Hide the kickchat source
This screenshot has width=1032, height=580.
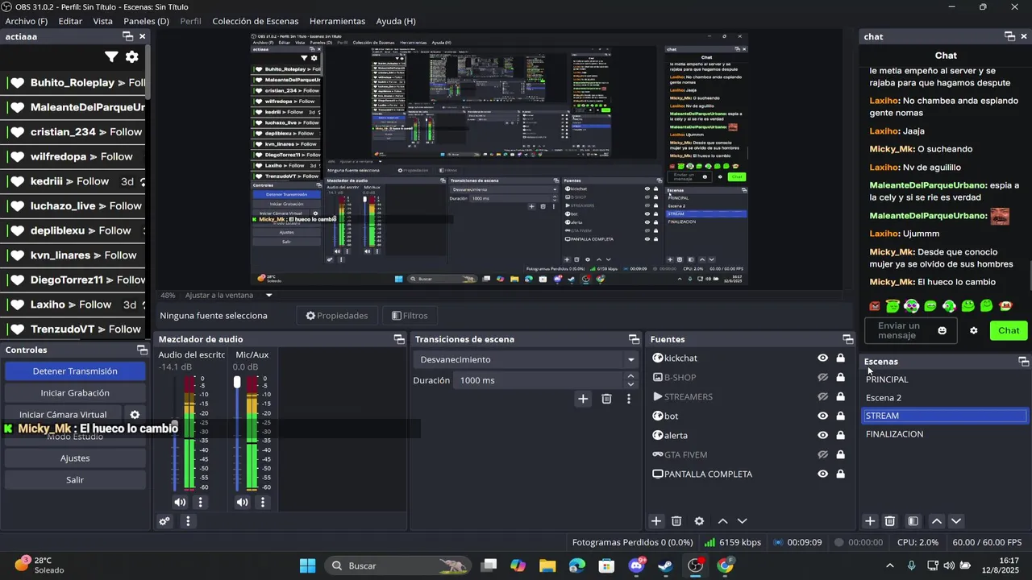(x=822, y=358)
